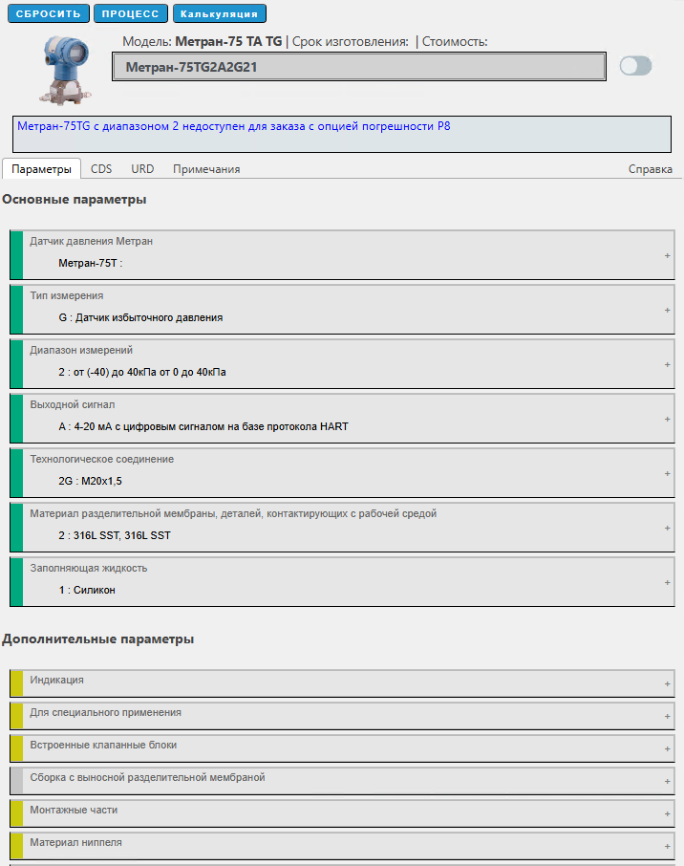Open the Калькуляция calculation button
The image size is (684, 866).
point(219,14)
